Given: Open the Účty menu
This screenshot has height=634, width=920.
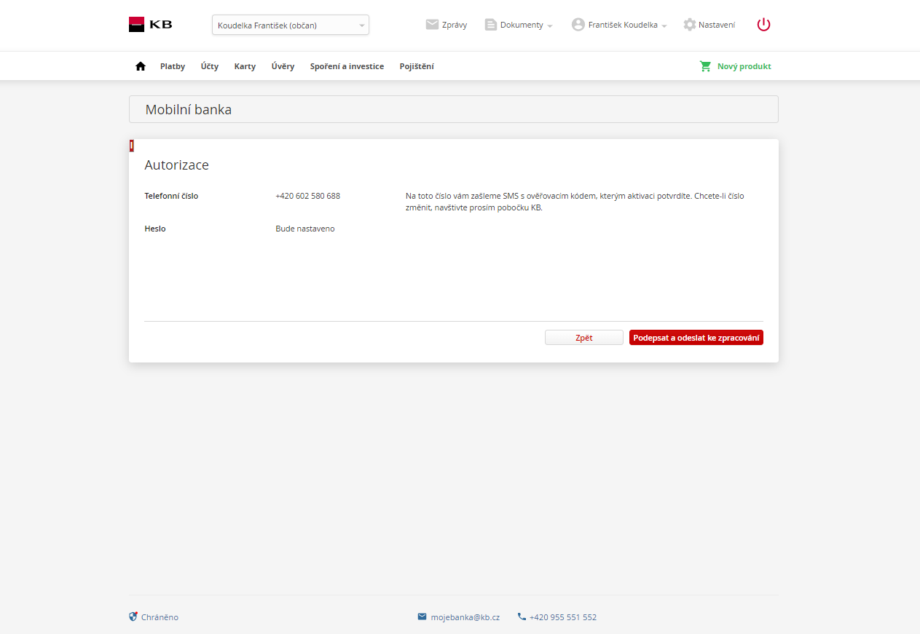Looking at the screenshot, I should [210, 66].
